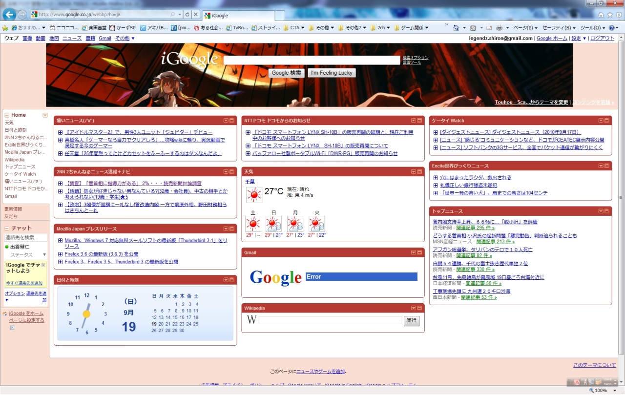
Task: Click the 千葉 weather location link
Action: tap(250, 182)
